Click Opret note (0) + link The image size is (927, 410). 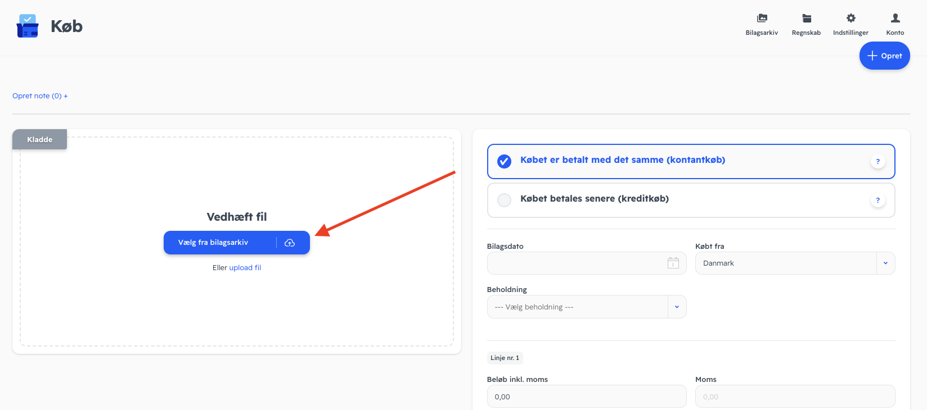[40, 96]
